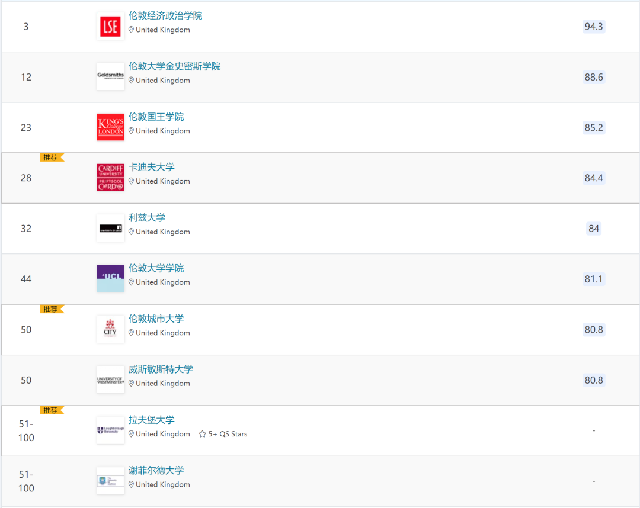Screen dimensions: 640x508
Task: Click the location pin icon for 伦敦国王学院
Action: click(x=131, y=131)
